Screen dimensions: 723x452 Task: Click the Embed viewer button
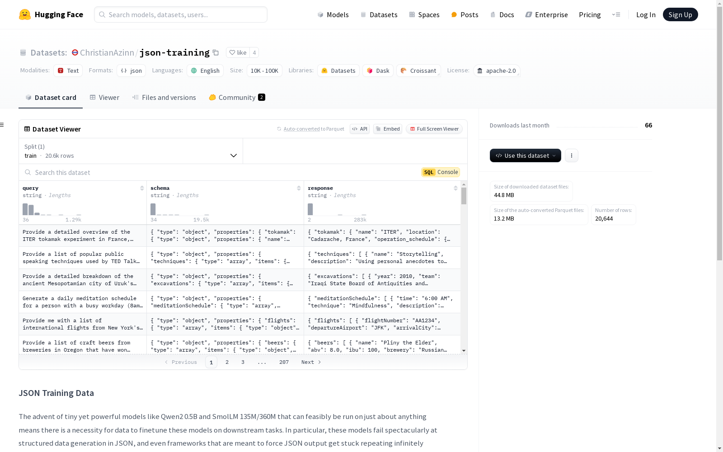click(388, 129)
